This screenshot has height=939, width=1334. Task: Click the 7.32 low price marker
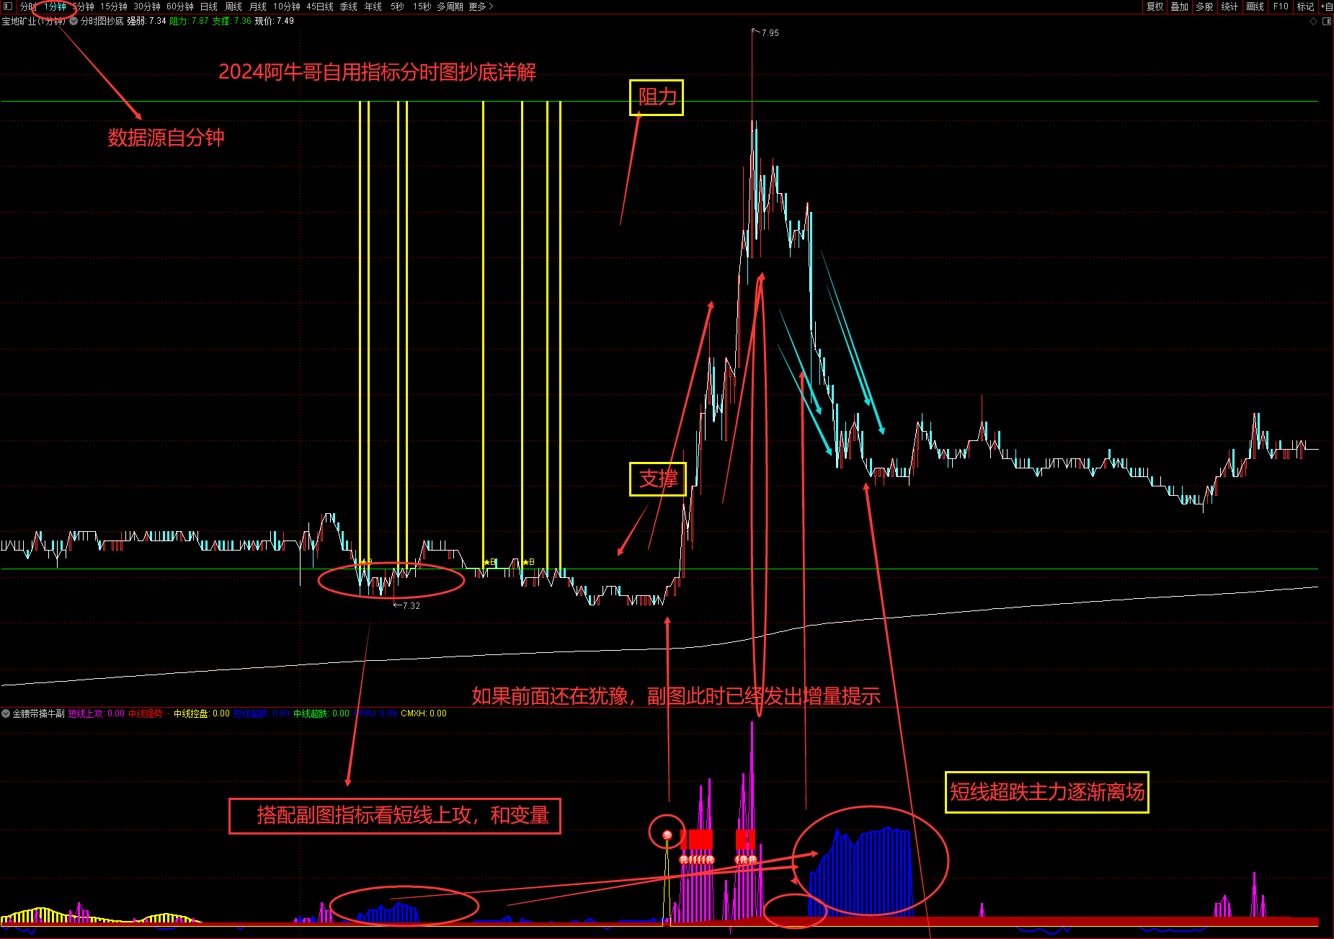(x=411, y=605)
